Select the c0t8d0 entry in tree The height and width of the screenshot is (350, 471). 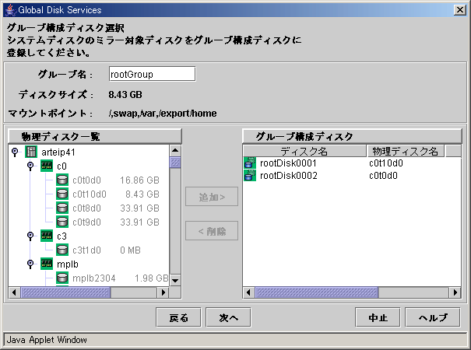pyautogui.click(x=87, y=208)
